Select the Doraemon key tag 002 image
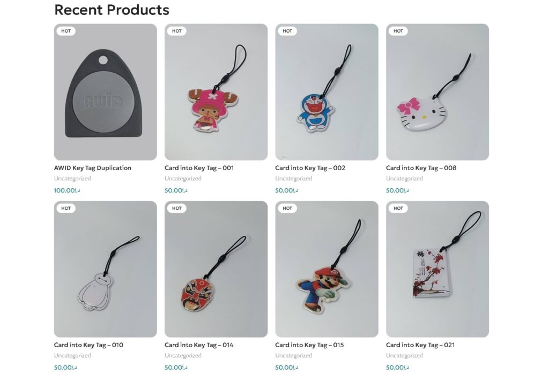 (x=327, y=92)
